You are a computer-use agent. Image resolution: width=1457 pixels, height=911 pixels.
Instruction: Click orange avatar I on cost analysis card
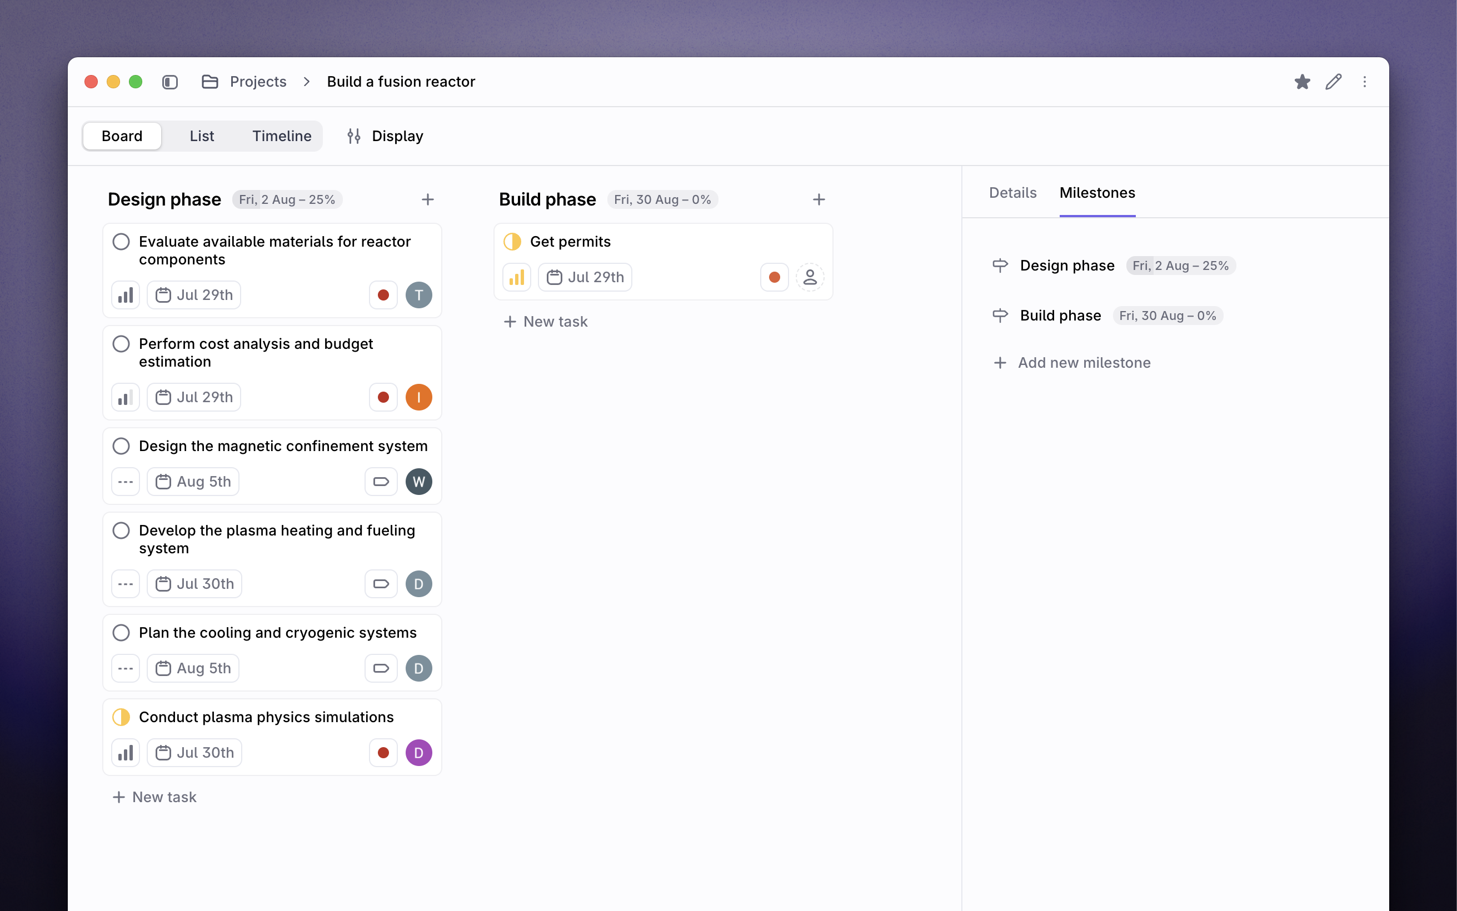(419, 398)
